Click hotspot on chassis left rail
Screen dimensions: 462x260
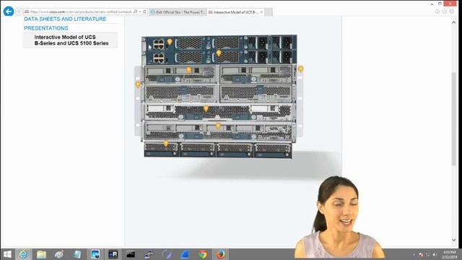(x=138, y=84)
